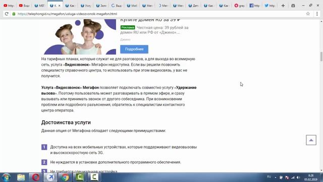Switch to the second YouTube tab 'Вид'
This screenshot has width=323, height=182.
click(x=24, y=6)
